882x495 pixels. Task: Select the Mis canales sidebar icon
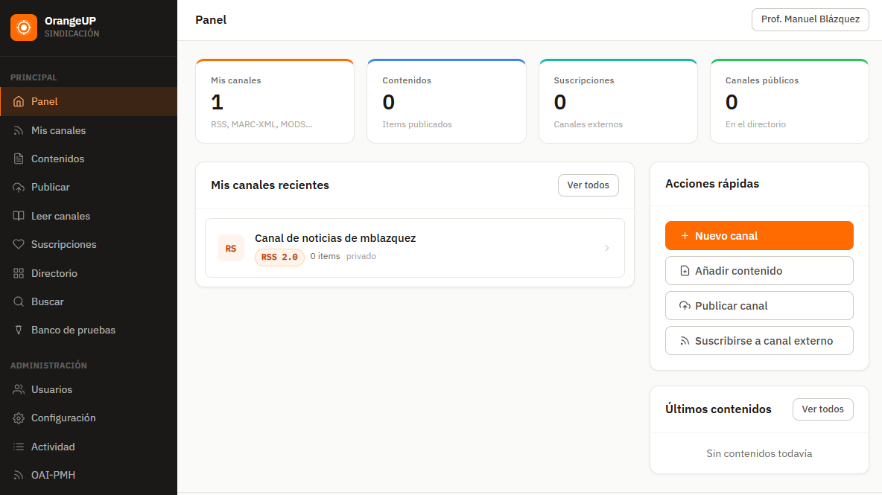pyautogui.click(x=17, y=130)
